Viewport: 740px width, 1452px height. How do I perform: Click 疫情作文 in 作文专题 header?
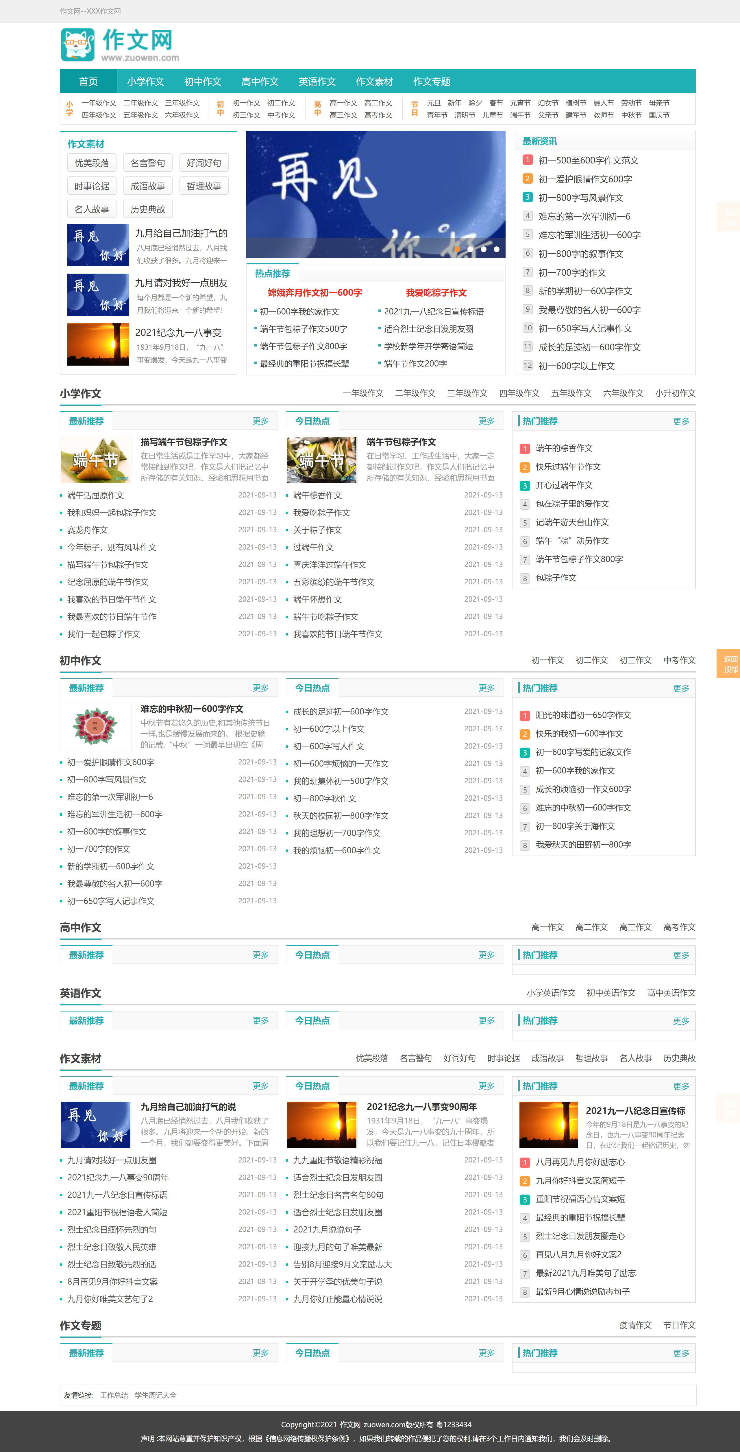[635, 1325]
